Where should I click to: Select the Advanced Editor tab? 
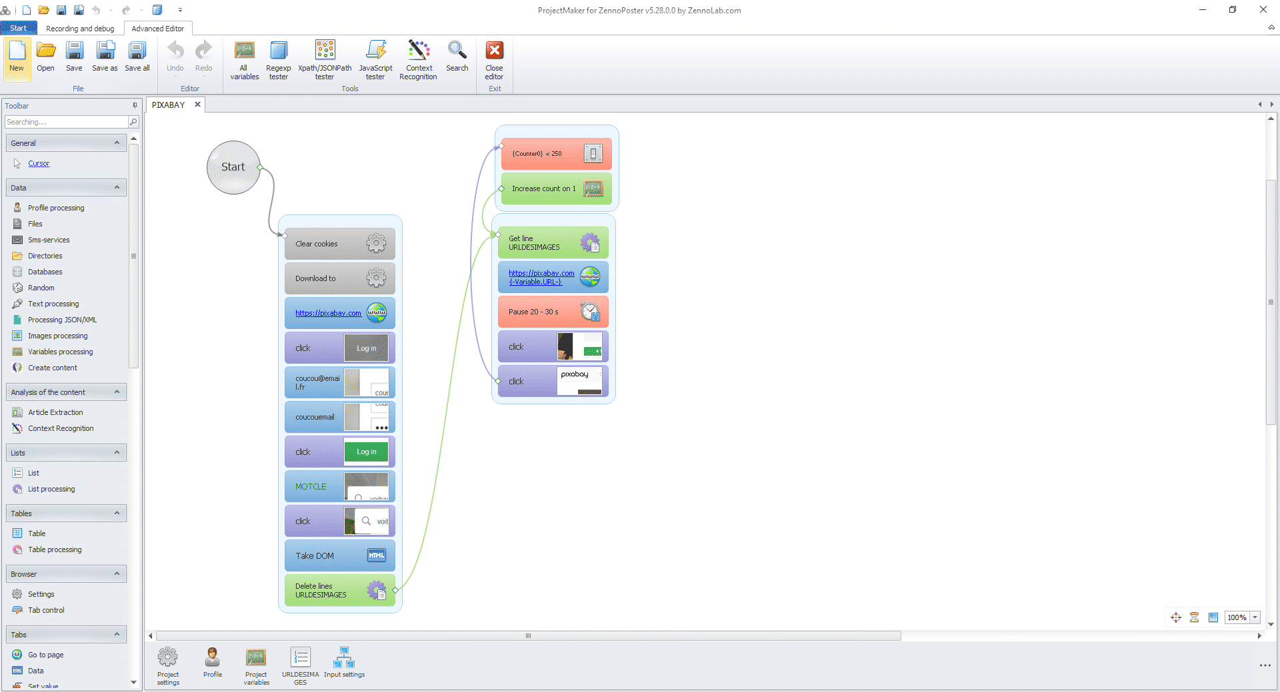point(158,29)
